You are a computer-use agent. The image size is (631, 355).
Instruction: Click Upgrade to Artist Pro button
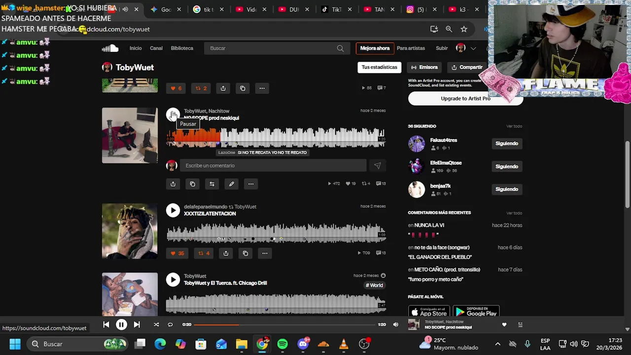pyautogui.click(x=465, y=99)
